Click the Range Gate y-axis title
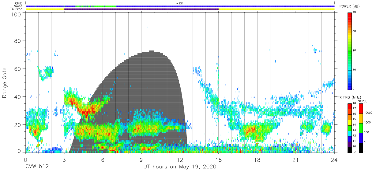This screenshot has width=376, height=173. [5, 83]
